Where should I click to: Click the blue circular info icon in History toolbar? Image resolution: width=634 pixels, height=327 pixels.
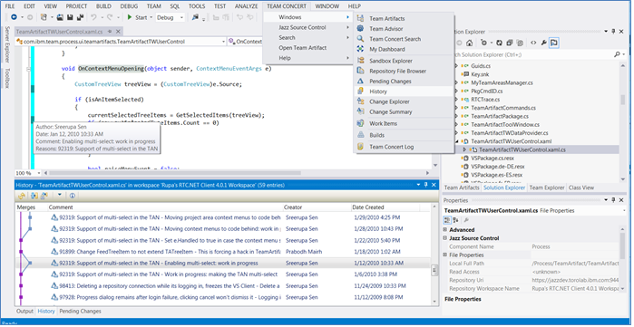coord(73,196)
